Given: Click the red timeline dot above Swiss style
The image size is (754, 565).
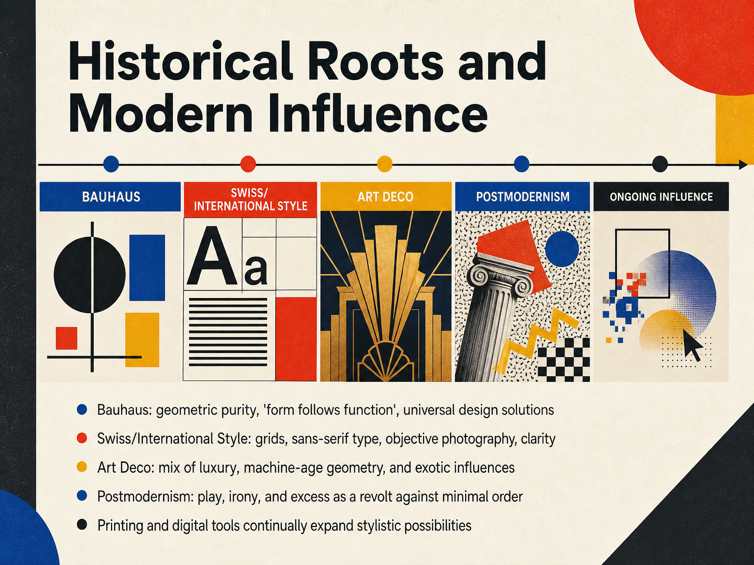Looking at the screenshot, I should pos(248,164).
